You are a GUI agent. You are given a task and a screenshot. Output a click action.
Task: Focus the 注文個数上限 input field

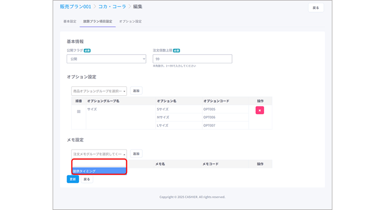pos(192,59)
